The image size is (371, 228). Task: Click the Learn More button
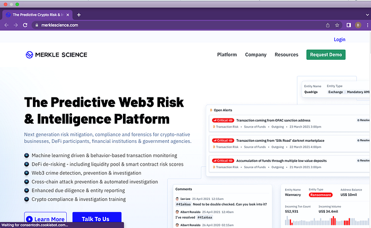pyautogui.click(x=46, y=219)
